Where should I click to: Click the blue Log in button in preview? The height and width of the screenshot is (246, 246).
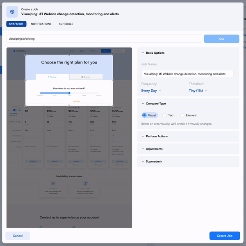point(106,51)
